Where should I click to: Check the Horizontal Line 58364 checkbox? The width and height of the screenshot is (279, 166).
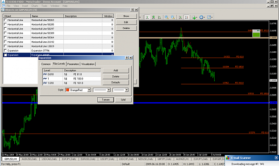click(5, 37)
